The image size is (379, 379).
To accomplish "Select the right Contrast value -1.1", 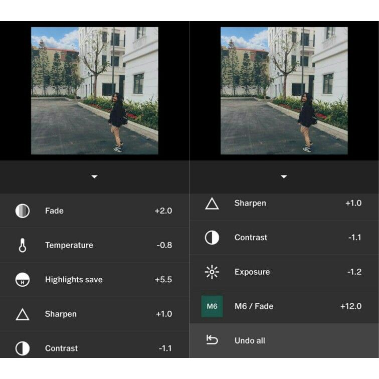I will [x=355, y=238].
